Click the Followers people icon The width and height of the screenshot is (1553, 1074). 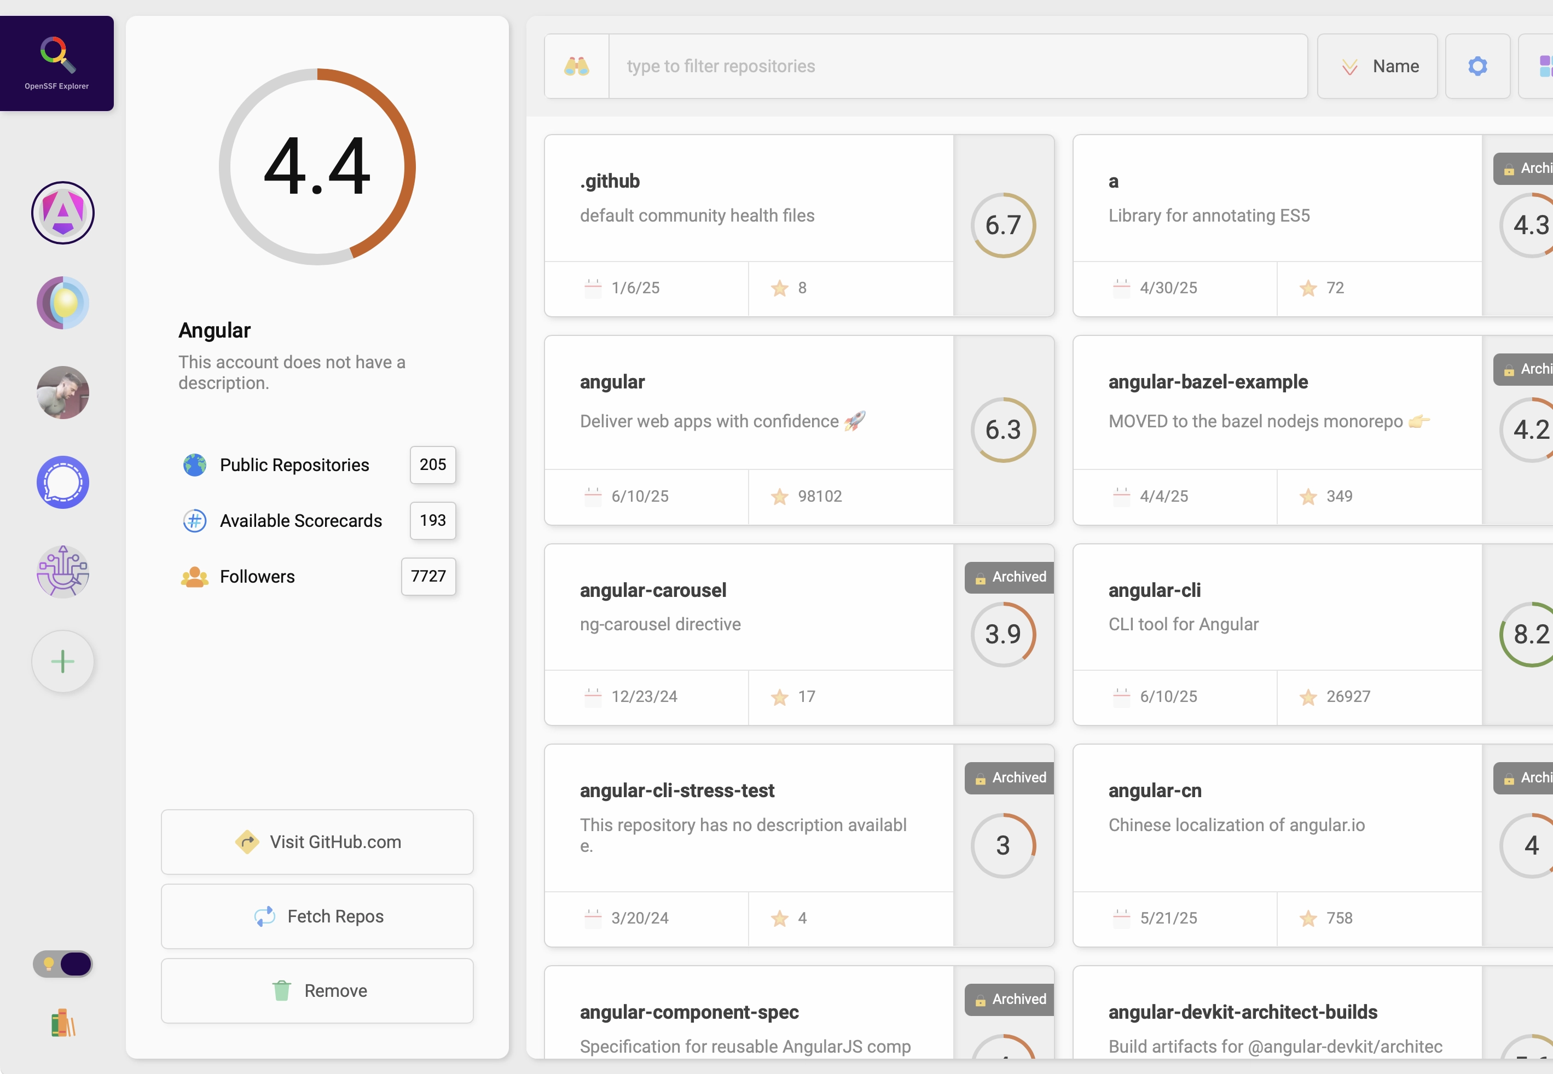194,577
